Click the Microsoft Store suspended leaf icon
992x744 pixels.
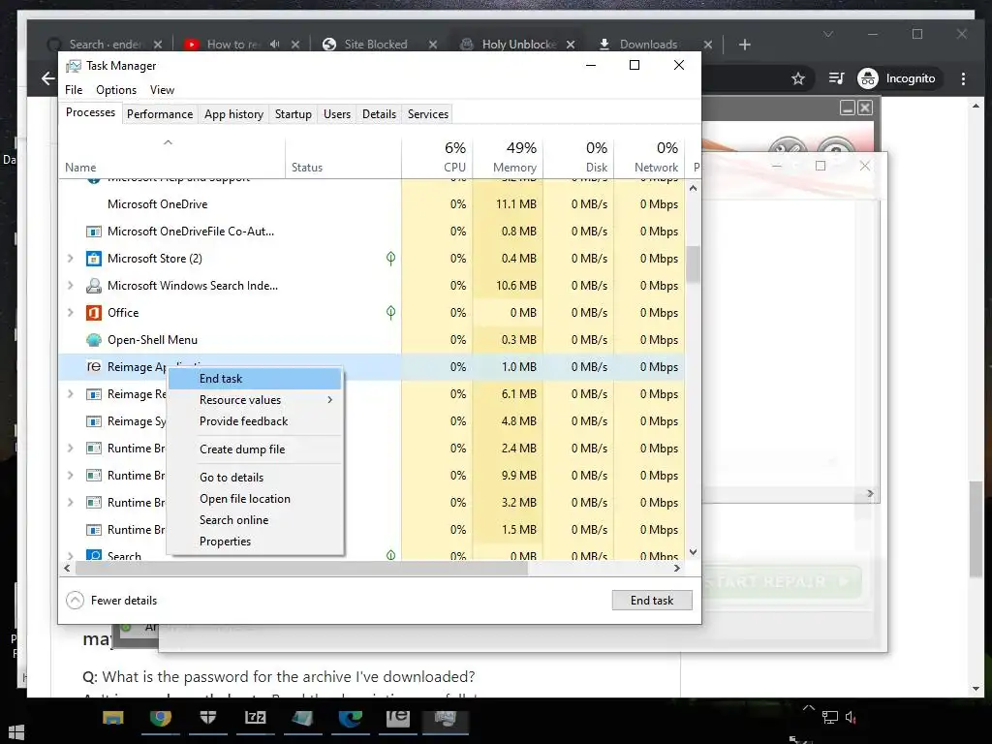391,258
